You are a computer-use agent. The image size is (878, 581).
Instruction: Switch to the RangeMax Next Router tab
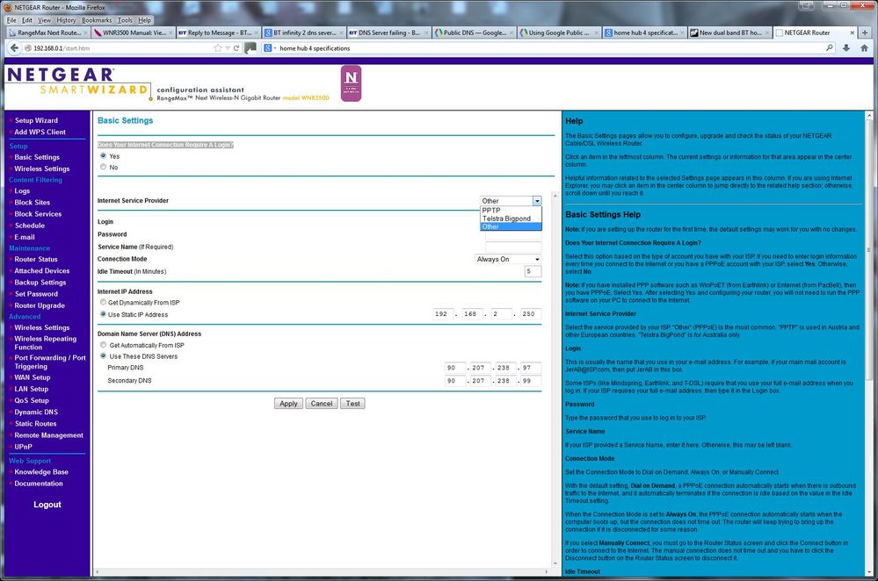click(47, 33)
